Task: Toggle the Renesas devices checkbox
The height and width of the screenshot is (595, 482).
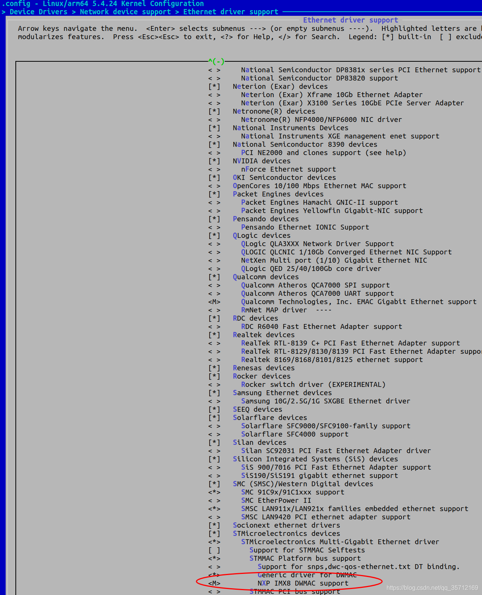Action: [215, 368]
